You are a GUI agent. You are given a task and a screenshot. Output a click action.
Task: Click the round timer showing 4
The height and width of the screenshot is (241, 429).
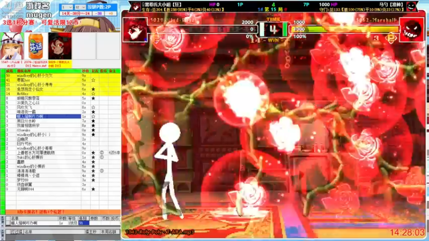[x=273, y=29]
